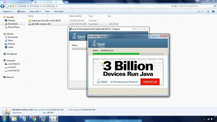Open File Explorer from the taskbar
Image resolution: width=217 pixels, height=122 pixels.
point(14,119)
